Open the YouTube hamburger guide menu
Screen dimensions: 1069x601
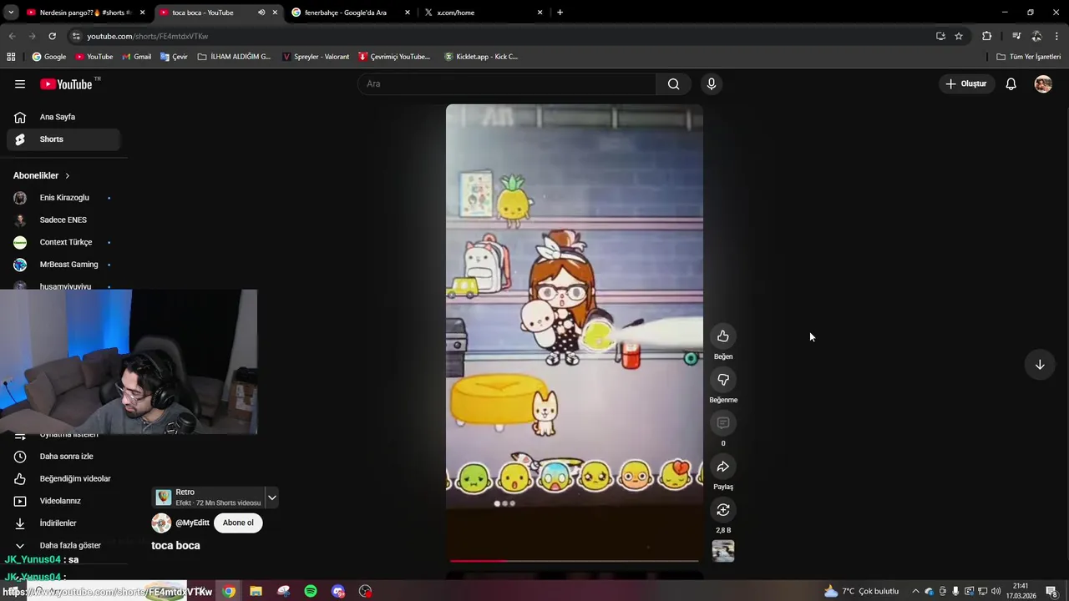[x=20, y=83]
